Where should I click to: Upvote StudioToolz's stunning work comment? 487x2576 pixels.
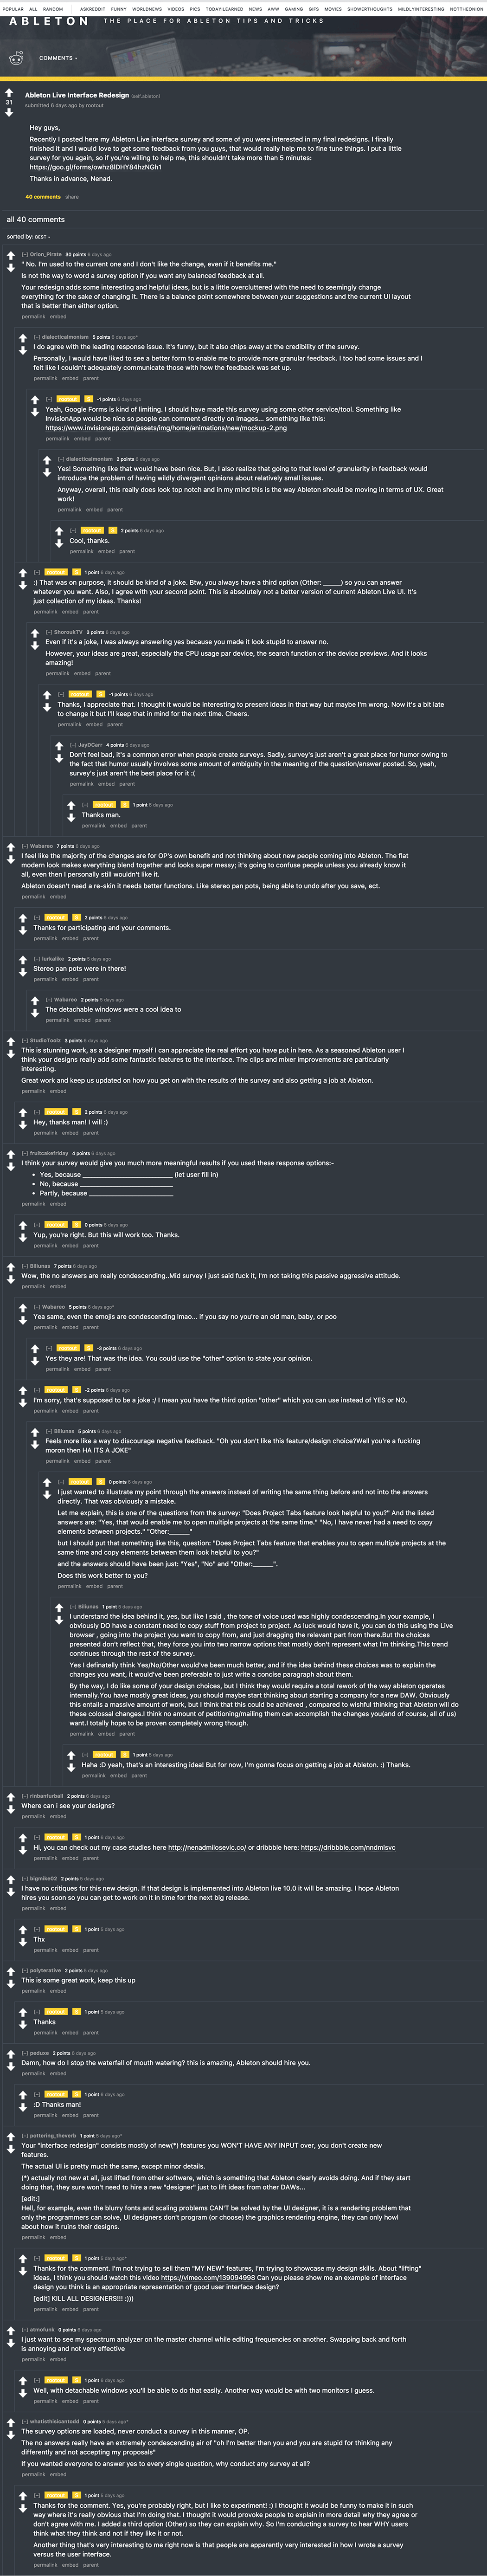tap(11, 1042)
